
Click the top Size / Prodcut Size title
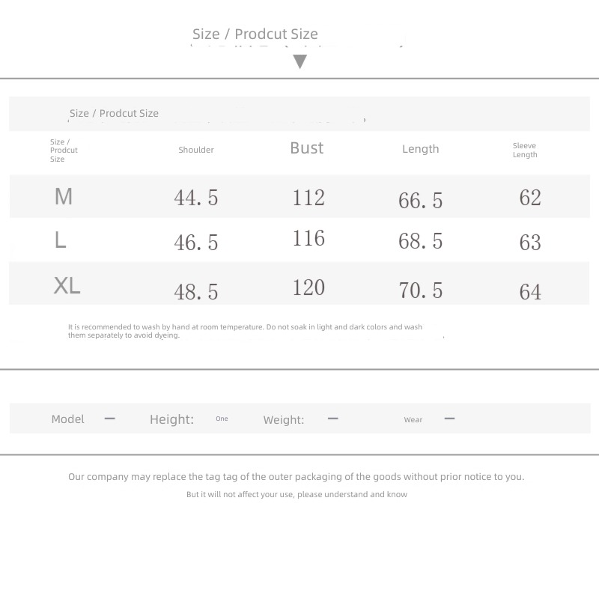coord(255,34)
